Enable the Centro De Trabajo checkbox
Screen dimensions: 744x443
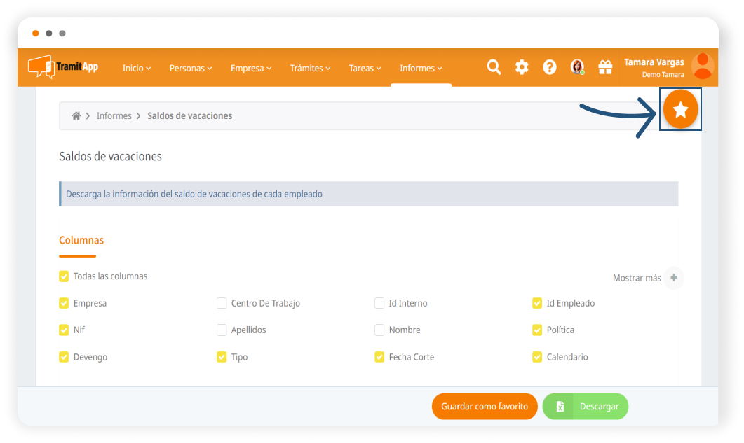coord(222,304)
